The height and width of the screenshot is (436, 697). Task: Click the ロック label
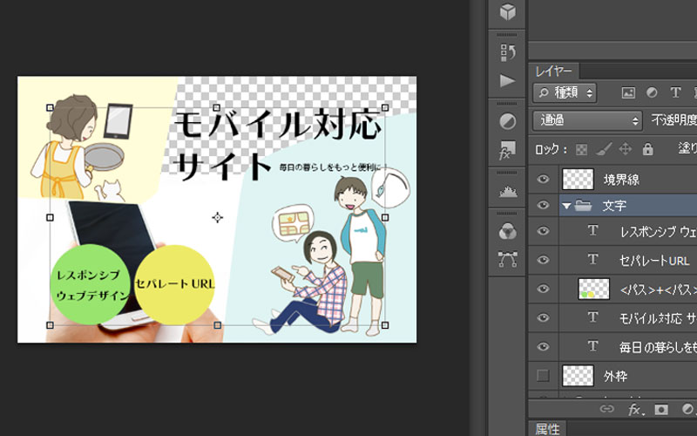tap(550, 149)
